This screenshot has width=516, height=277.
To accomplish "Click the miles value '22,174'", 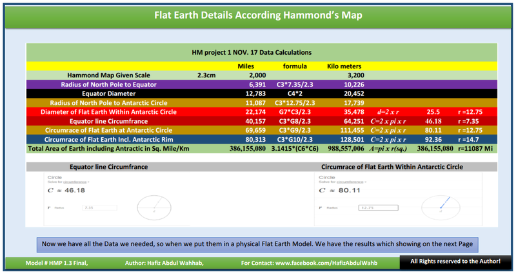I will (x=255, y=111).
